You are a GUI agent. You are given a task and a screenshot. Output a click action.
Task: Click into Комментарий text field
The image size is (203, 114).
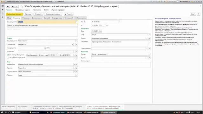(115, 65)
